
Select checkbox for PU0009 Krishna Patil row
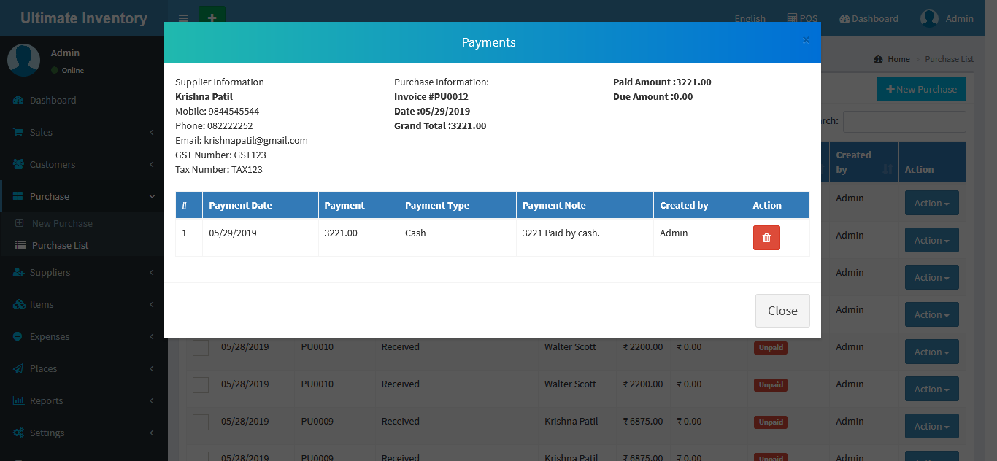tap(201, 422)
